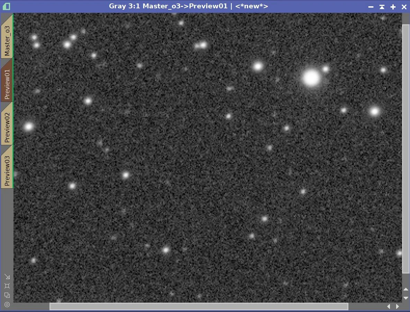Viewport: 410px width, 312px height.
Task: Maximize the image window with plus button
Action: point(393,7)
